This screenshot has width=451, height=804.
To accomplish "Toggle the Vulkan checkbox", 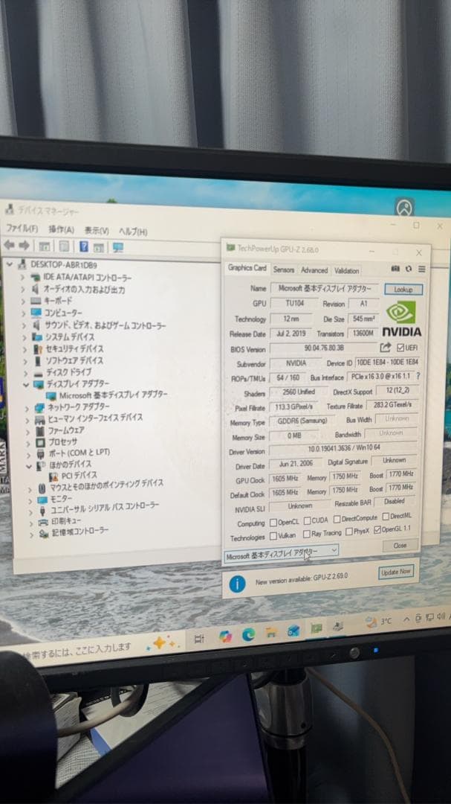I will [273, 536].
